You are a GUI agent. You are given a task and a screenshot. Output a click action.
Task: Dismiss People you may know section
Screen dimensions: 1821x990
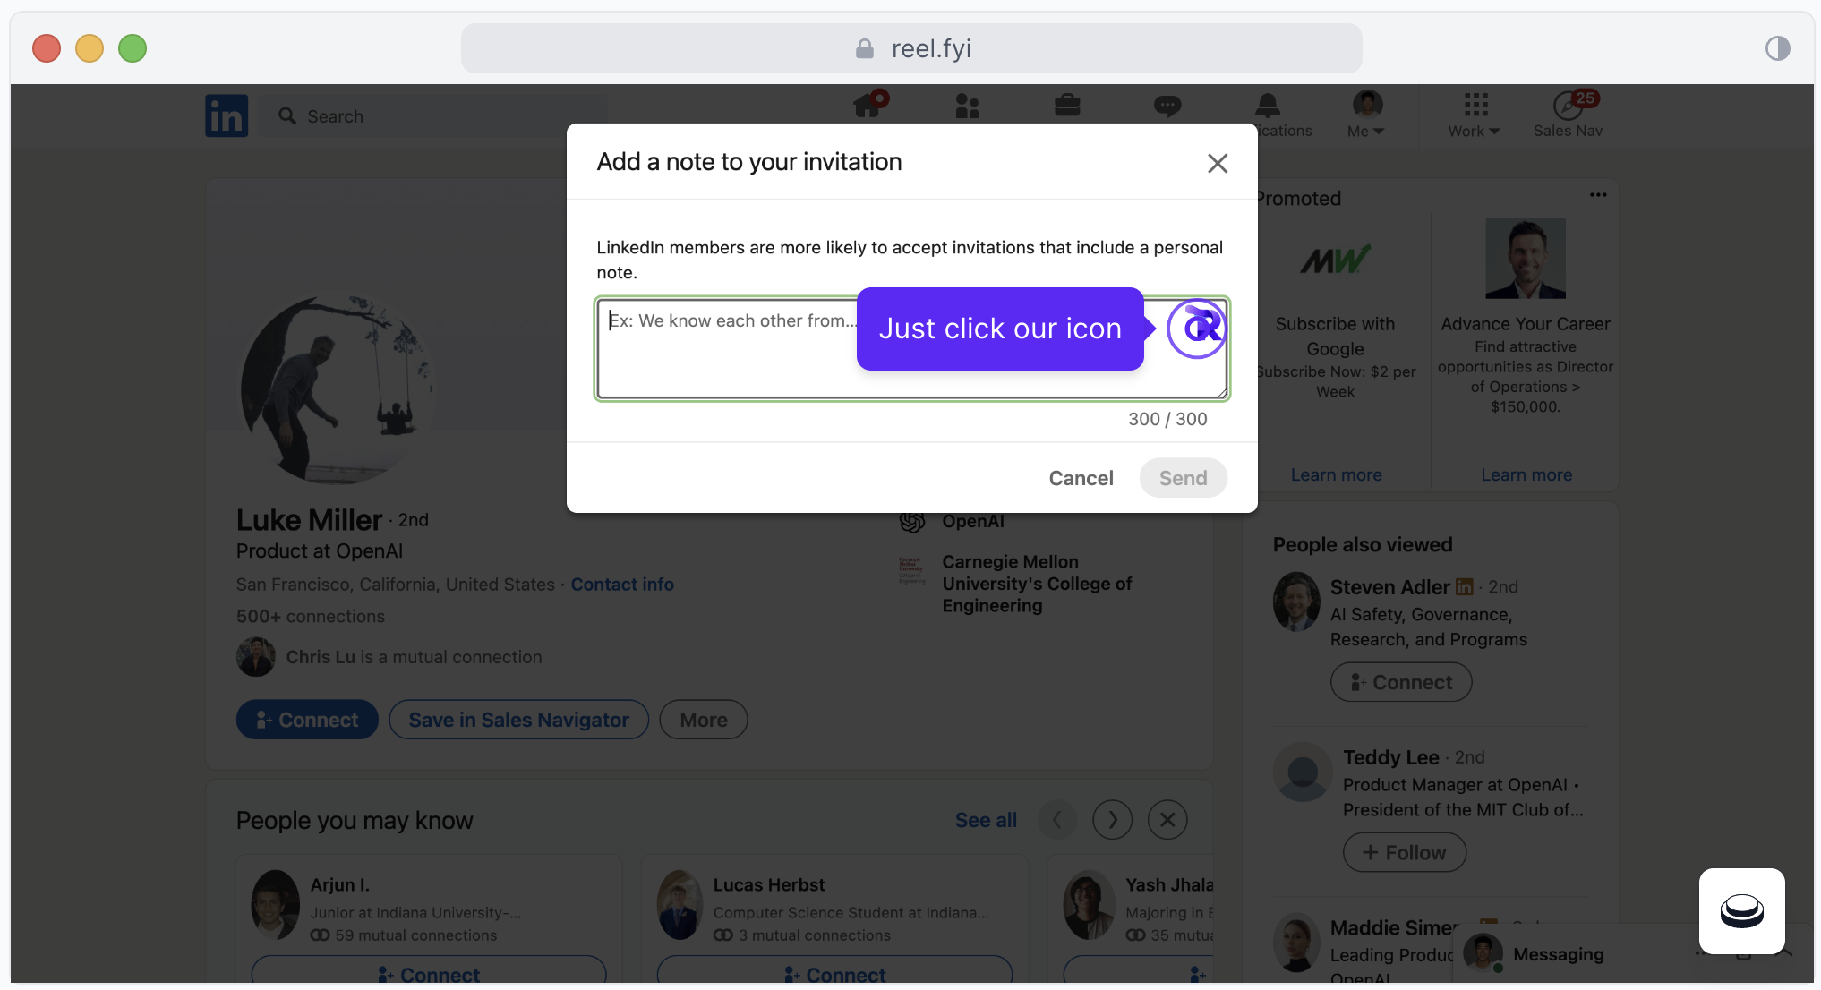[1167, 820]
